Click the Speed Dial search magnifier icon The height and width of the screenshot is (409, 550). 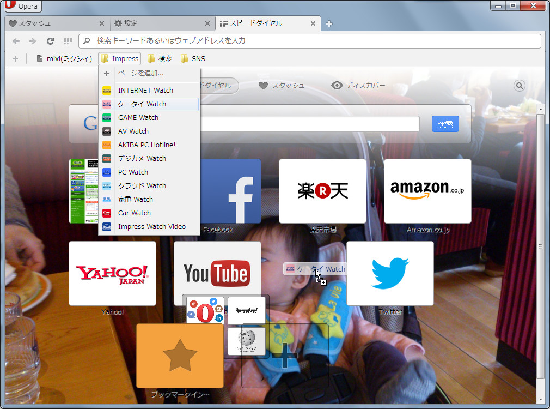[x=520, y=86]
